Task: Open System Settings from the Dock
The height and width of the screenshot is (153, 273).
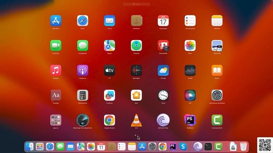Action: [152, 147]
